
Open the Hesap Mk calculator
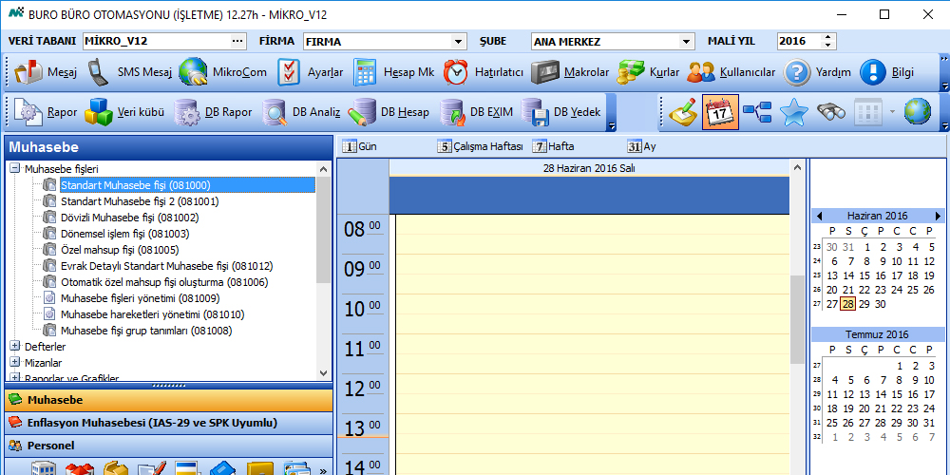pyautogui.click(x=394, y=73)
